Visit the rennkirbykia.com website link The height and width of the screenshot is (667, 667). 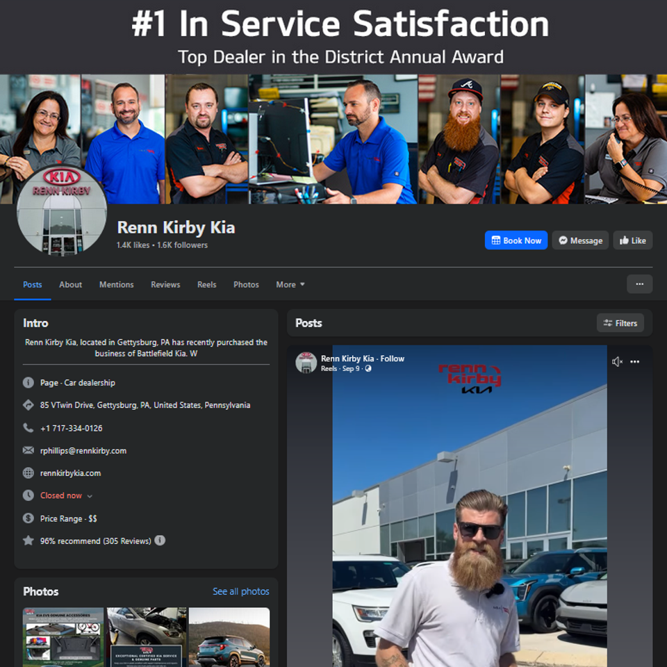(x=71, y=473)
